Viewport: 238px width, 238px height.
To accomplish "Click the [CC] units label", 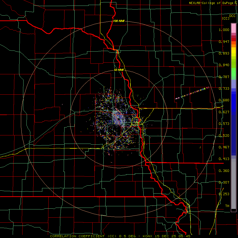I will (x=226, y=18).
